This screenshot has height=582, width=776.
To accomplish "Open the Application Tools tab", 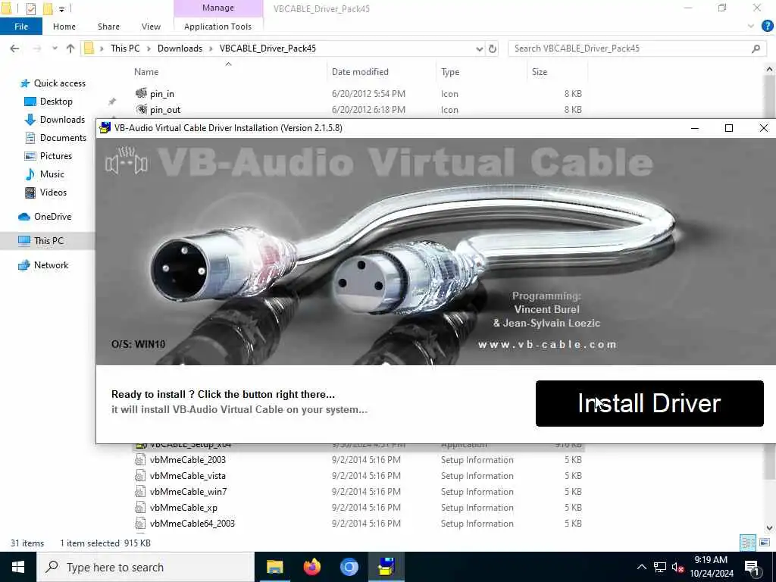I will [217, 27].
